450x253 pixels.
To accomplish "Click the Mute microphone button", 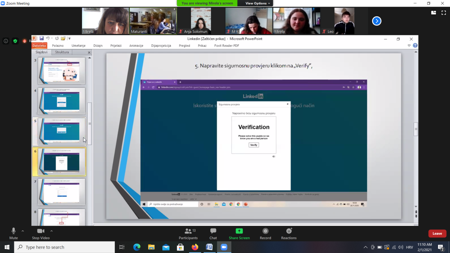I will pyautogui.click(x=14, y=234).
